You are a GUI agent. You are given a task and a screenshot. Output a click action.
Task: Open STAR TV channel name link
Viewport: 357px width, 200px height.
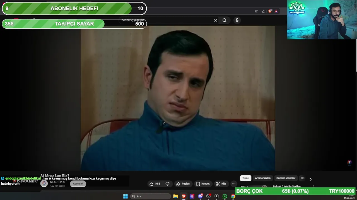tap(56, 182)
